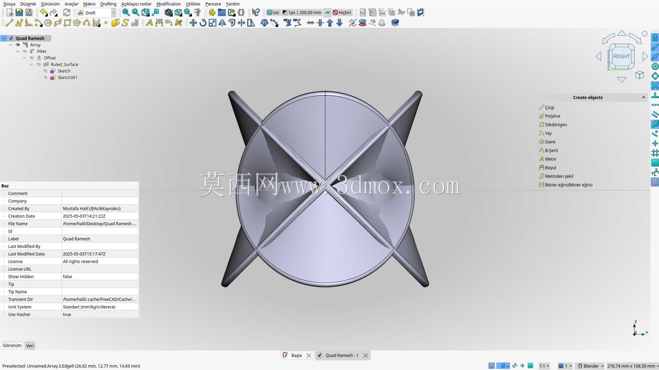Image resolution: width=659 pixels, height=370 pixels.
Task: Switch to the Veri tab
Action: [x=30, y=346]
